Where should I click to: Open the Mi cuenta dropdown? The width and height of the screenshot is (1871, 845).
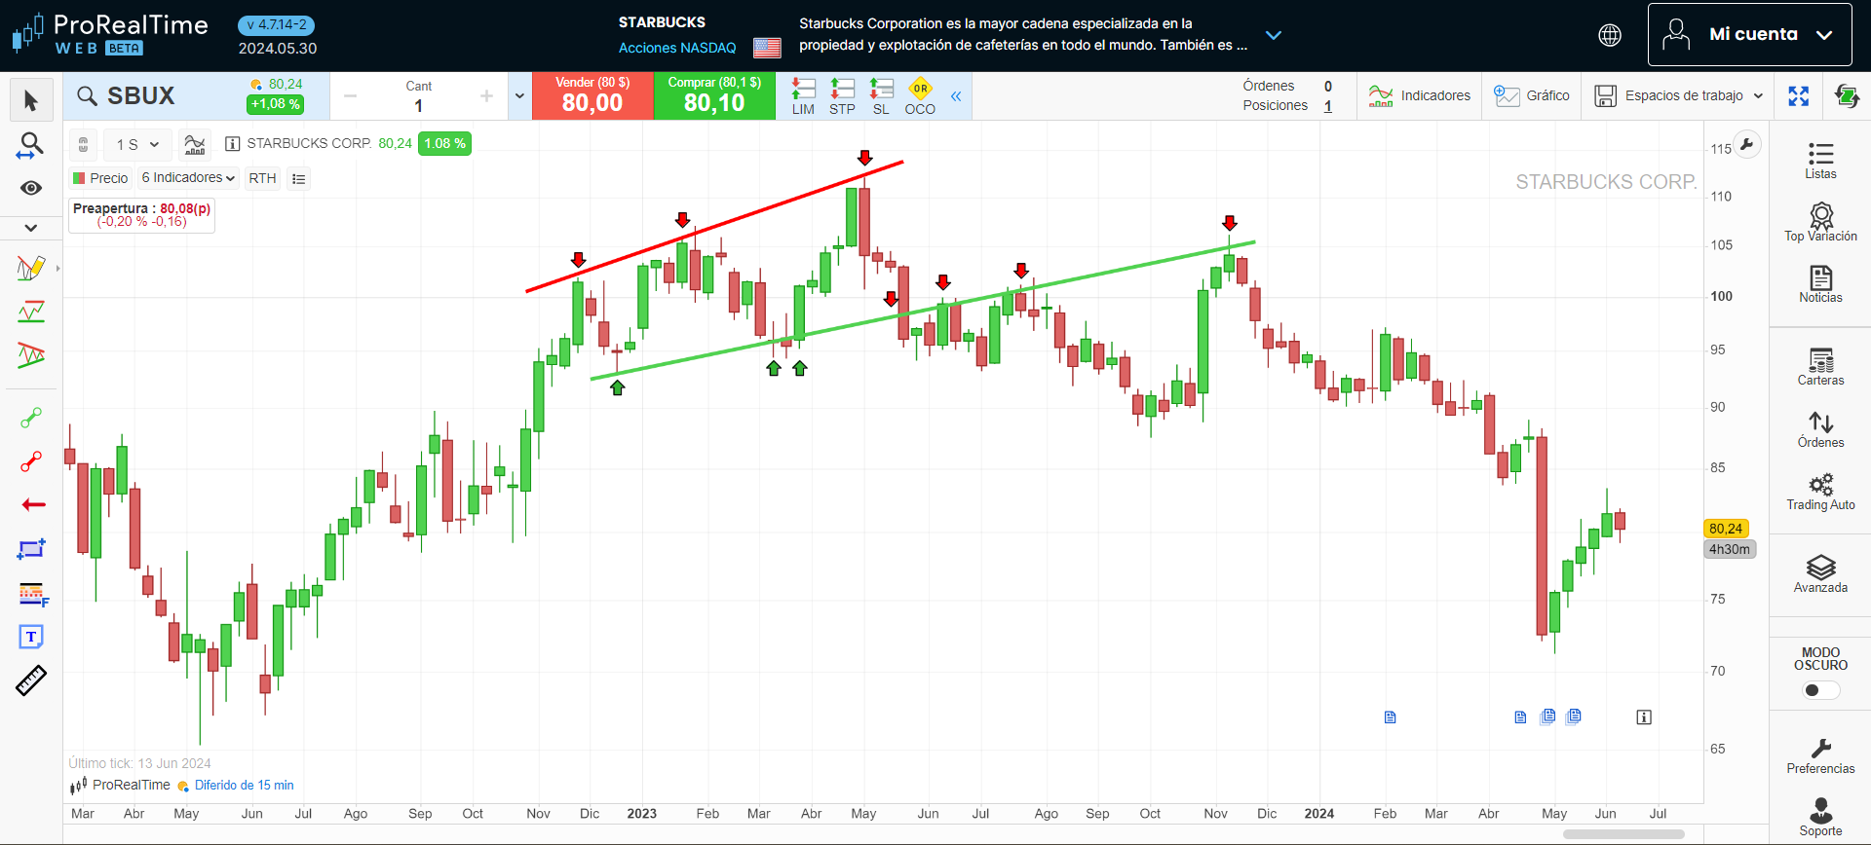[1749, 34]
